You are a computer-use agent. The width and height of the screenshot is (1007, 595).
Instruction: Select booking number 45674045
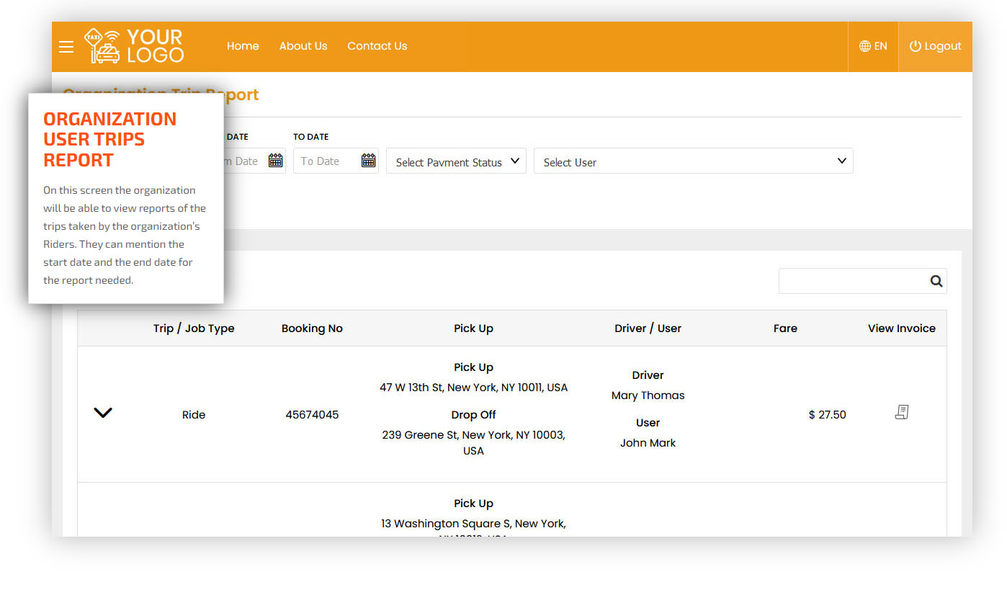click(x=312, y=415)
